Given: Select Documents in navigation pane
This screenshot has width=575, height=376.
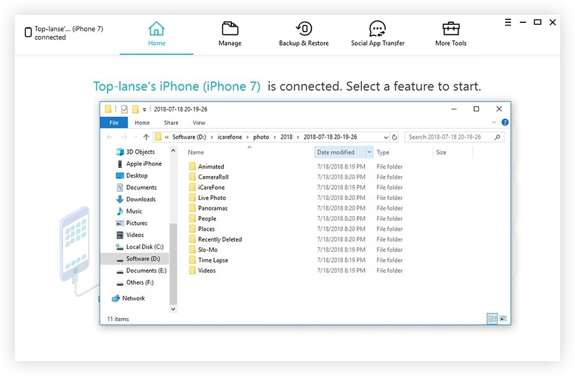Looking at the screenshot, I should point(137,187).
